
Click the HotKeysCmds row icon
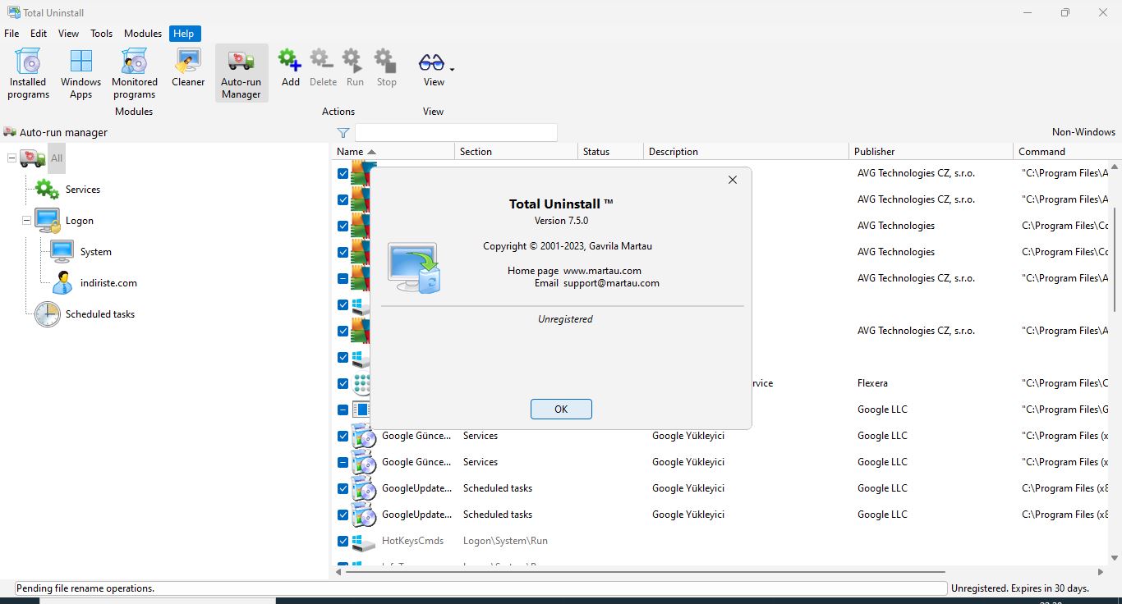coord(364,541)
